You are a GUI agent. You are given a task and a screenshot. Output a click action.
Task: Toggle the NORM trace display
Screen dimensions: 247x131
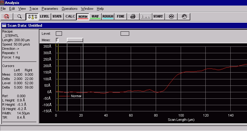click(x=82, y=16)
